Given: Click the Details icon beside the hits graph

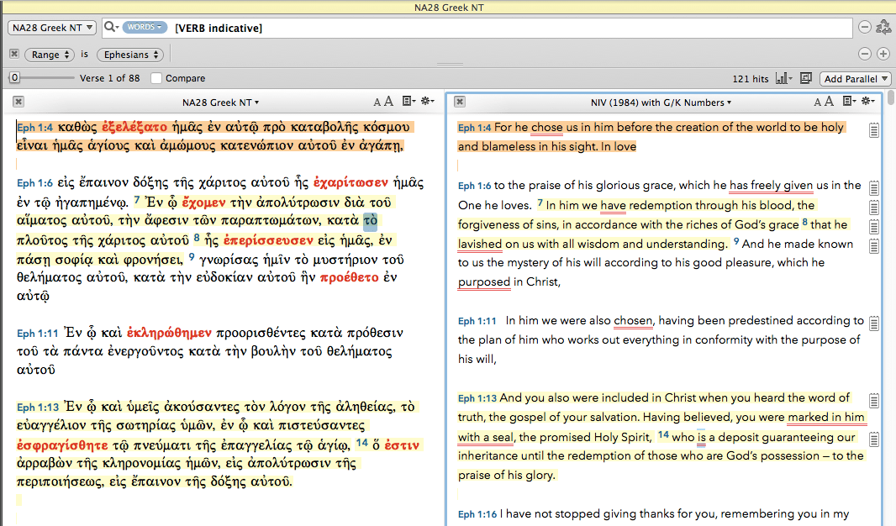Looking at the screenshot, I should click(x=805, y=78).
